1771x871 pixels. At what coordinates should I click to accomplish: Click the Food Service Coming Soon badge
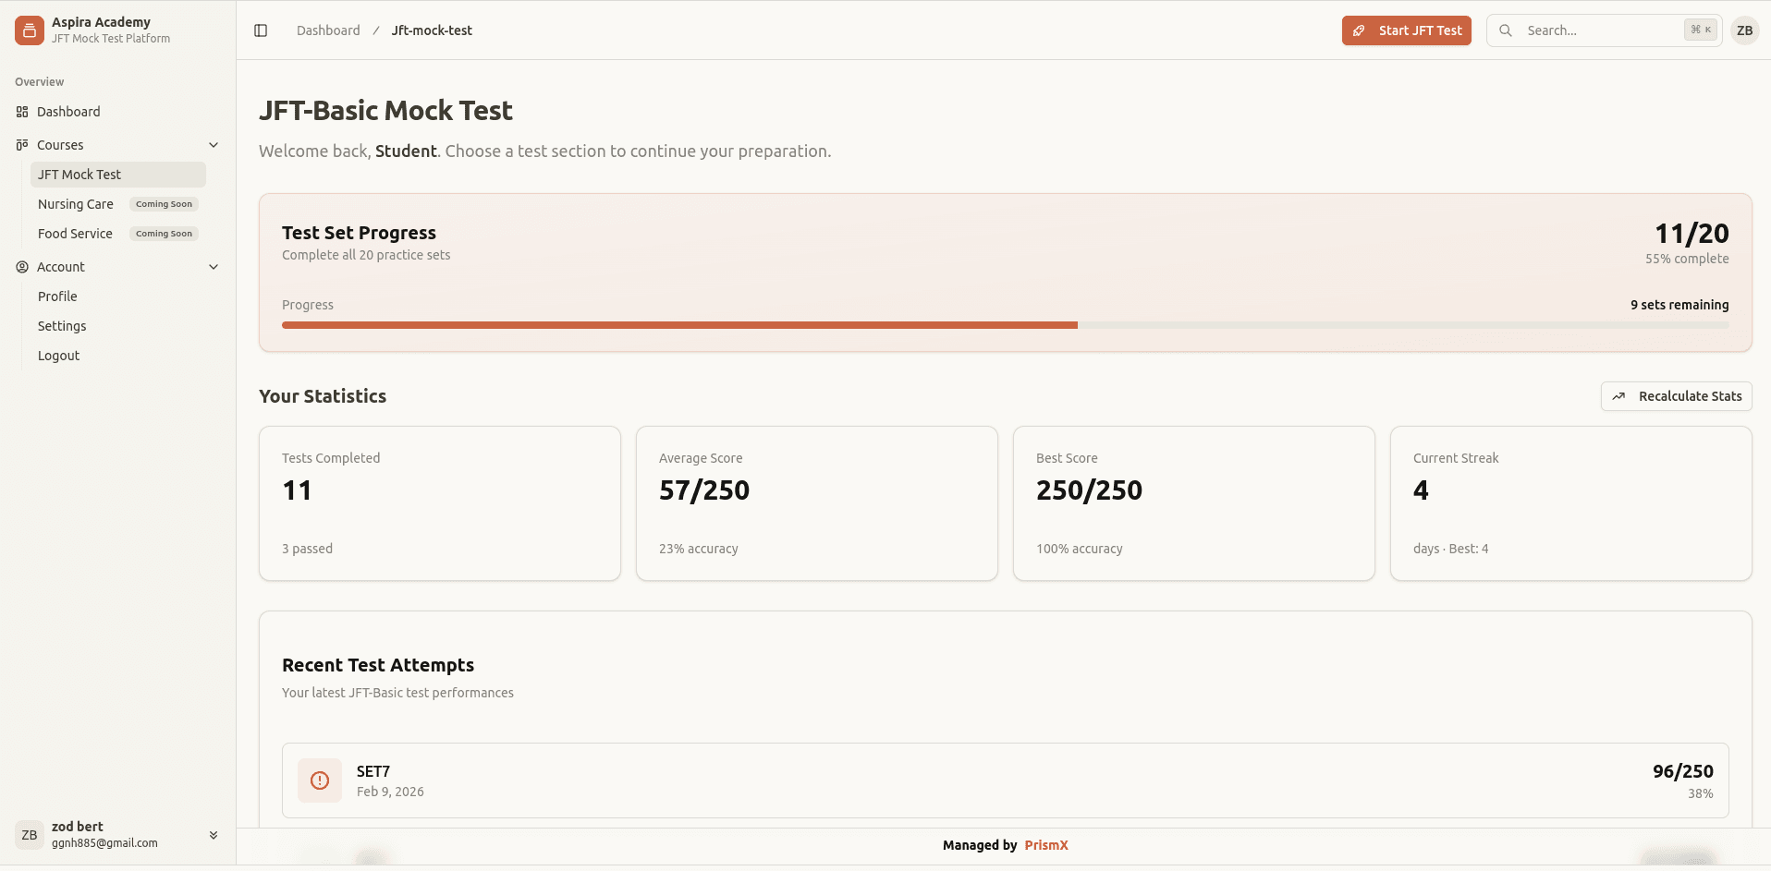164,234
